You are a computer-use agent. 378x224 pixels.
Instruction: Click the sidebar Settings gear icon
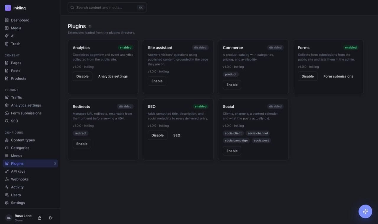7,203
